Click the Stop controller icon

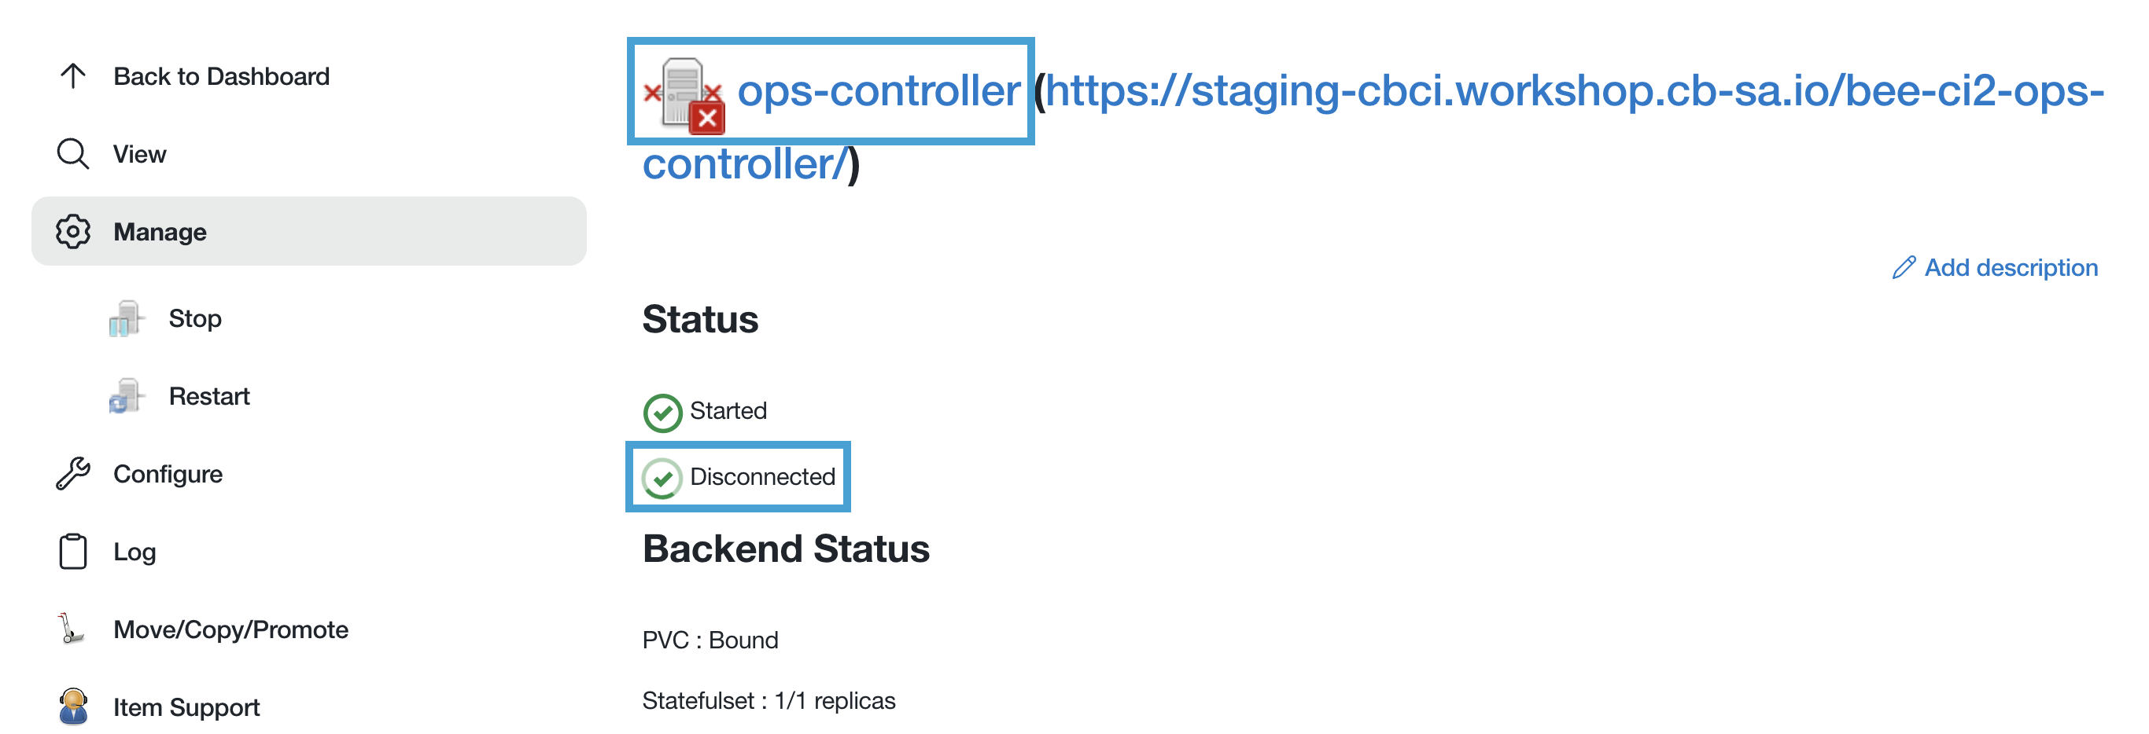[x=125, y=317]
